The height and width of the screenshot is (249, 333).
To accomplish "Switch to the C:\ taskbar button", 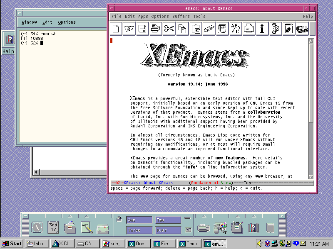I will (x=87, y=244).
